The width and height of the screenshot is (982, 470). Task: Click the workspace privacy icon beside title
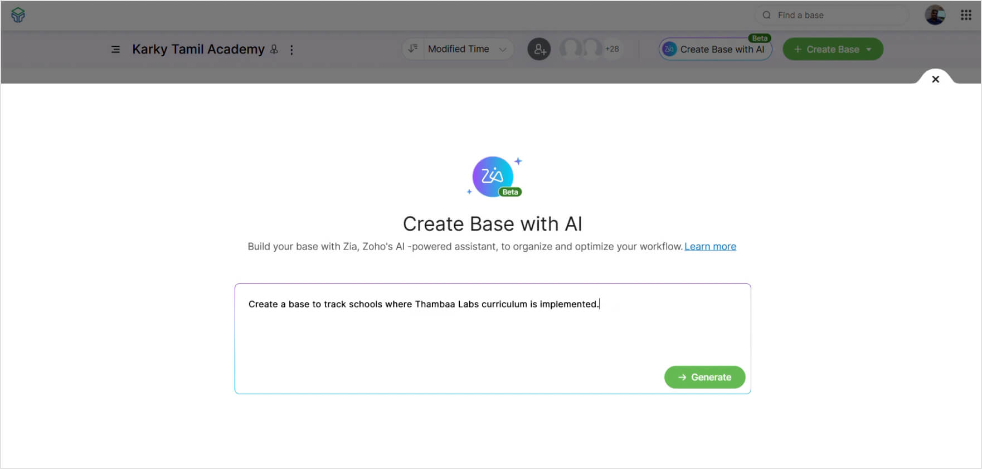(274, 49)
